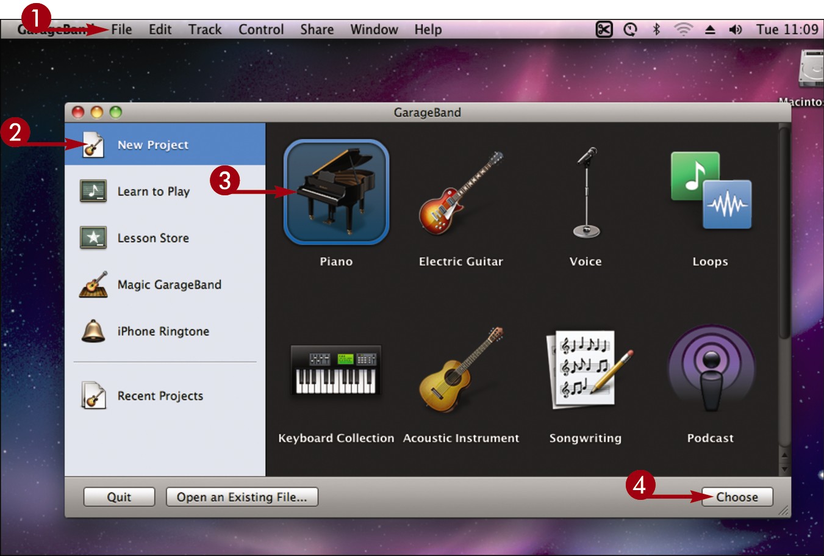This screenshot has width=824, height=556.
Task: Open the Control menu
Action: pyautogui.click(x=261, y=29)
